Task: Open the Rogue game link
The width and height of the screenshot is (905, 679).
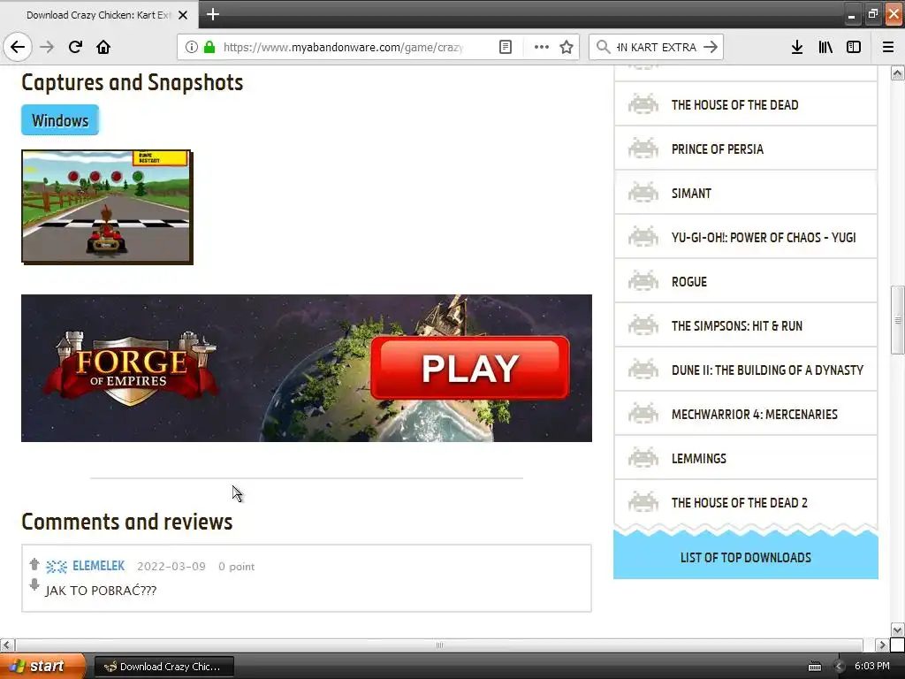Action: pos(689,282)
